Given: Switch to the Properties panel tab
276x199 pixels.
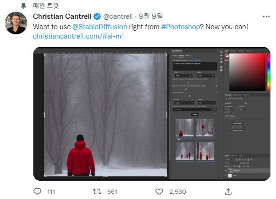Looking at the screenshot, I should (x=228, y=95).
